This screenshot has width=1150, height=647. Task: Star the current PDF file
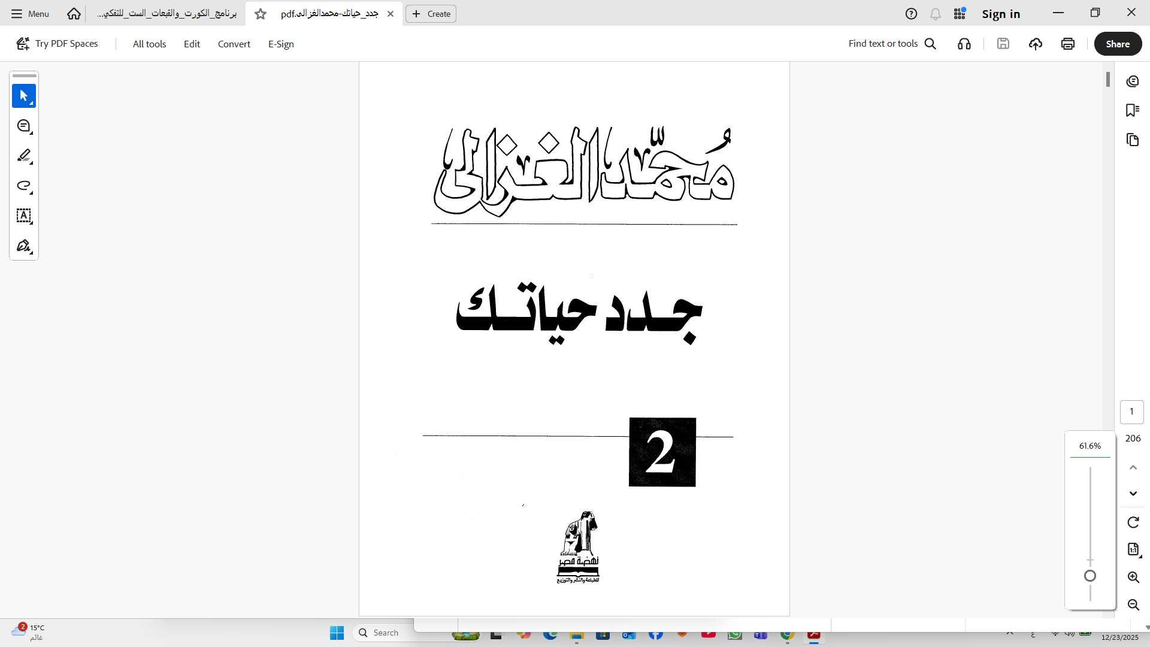pos(261,14)
